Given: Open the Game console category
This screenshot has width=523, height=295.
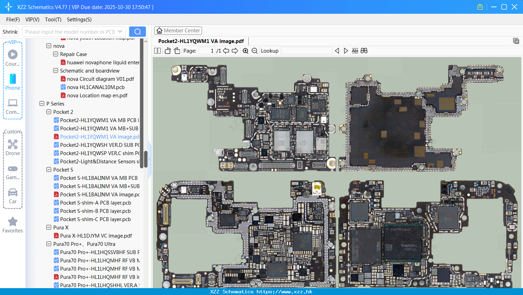Looking at the screenshot, I should pos(13,172).
